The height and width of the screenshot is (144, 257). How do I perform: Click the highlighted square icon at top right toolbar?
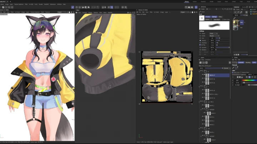coord(196,7)
